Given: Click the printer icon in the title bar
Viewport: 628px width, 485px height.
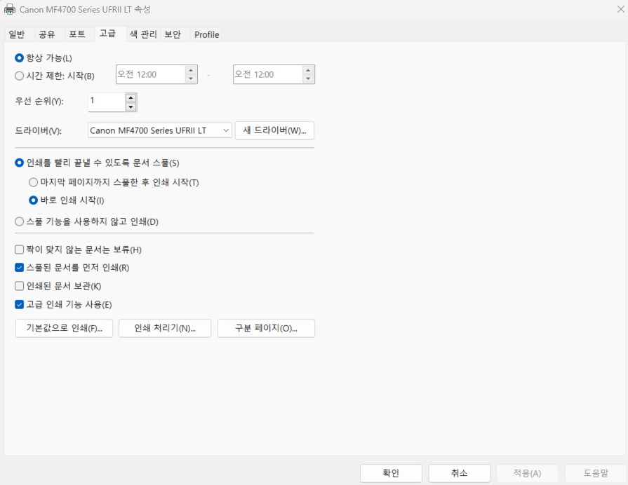Looking at the screenshot, I should point(10,9).
